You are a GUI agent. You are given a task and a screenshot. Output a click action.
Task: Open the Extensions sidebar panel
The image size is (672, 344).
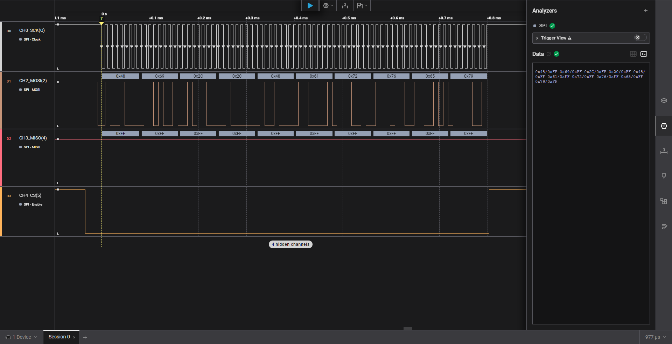click(664, 201)
